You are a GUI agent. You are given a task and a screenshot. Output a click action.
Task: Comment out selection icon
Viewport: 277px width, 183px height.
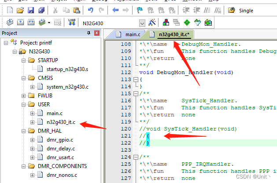coord(207,10)
